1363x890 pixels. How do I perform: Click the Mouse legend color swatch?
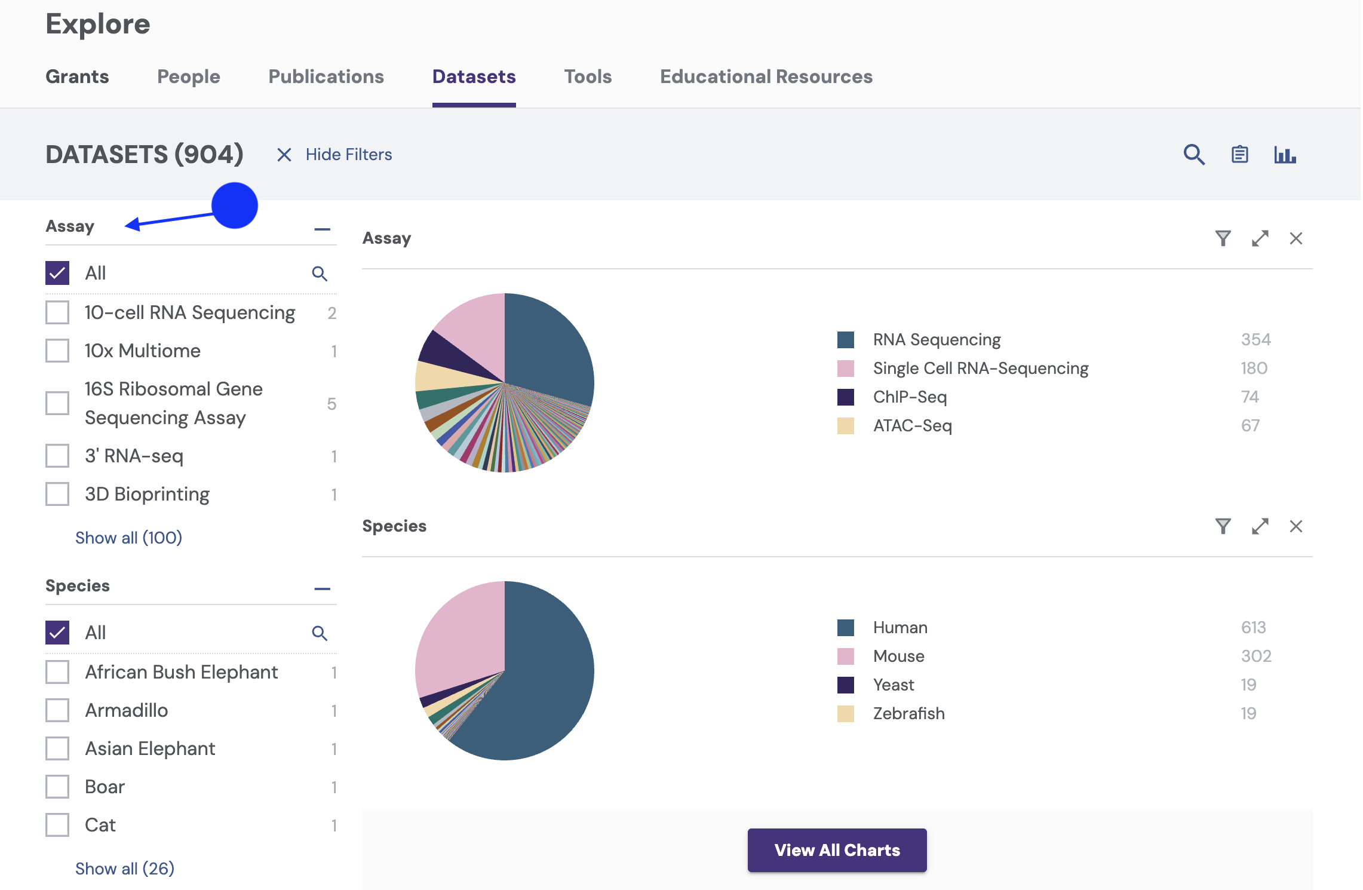[x=845, y=656]
